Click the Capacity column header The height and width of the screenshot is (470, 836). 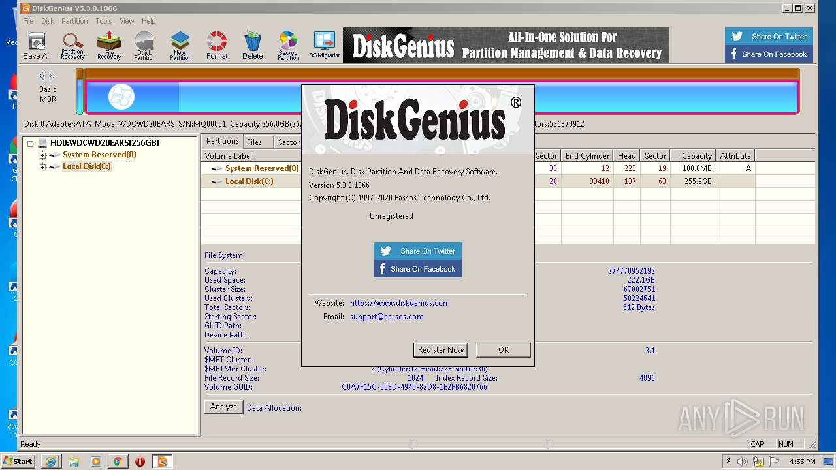click(x=693, y=155)
